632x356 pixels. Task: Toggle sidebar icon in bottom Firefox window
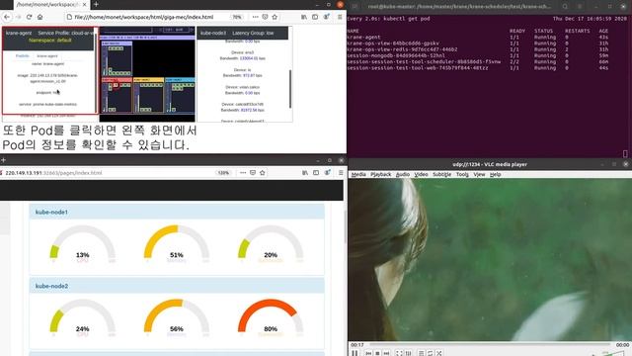(316, 173)
